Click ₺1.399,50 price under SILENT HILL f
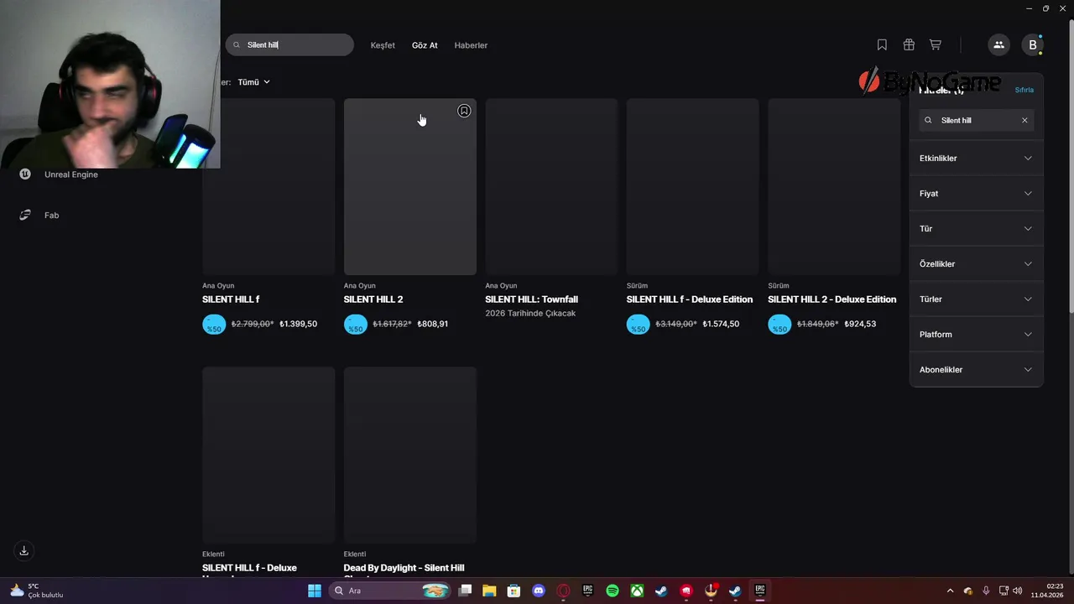Image resolution: width=1074 pixels, height=604 pixels. click(x=298, y=324)
